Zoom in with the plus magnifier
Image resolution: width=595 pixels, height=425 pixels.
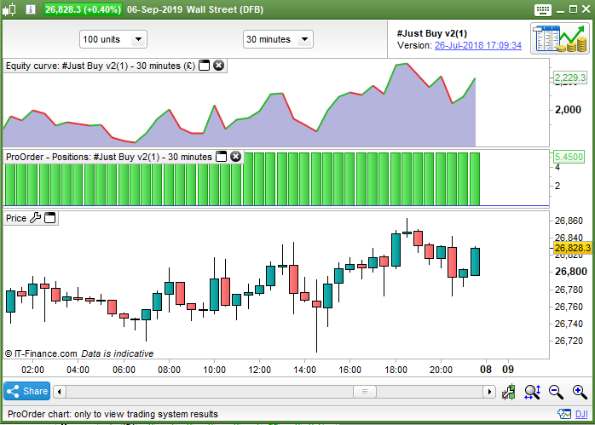(580, 392)
